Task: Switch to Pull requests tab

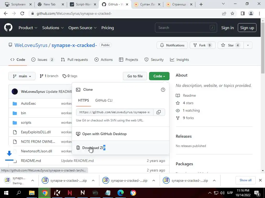Action: (74, 60)
